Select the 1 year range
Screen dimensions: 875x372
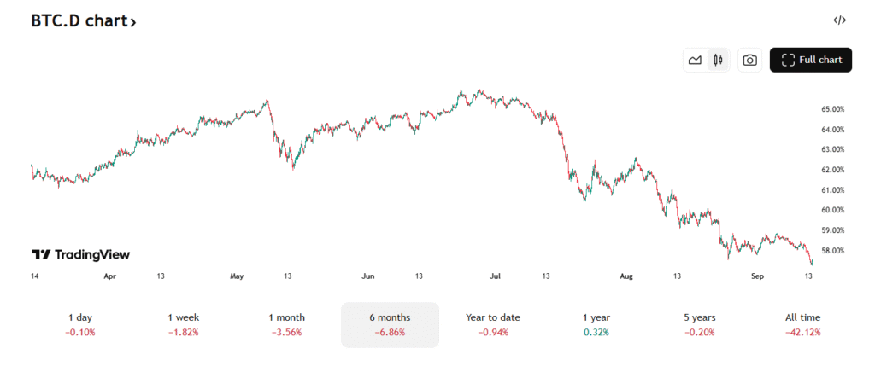[x=596, y=324]
